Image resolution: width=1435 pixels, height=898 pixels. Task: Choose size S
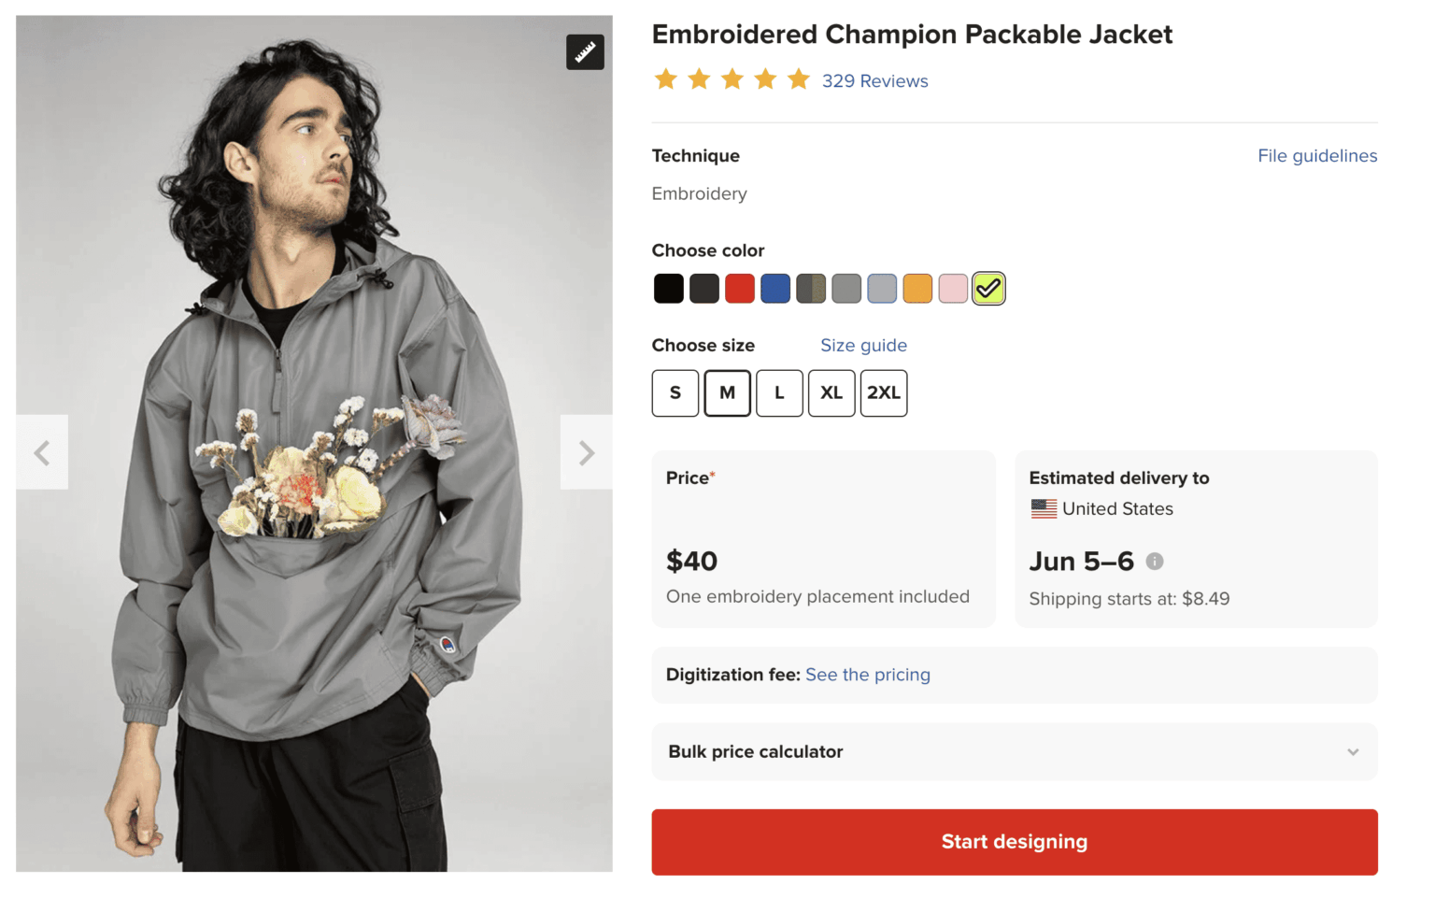tap(675, 393)
